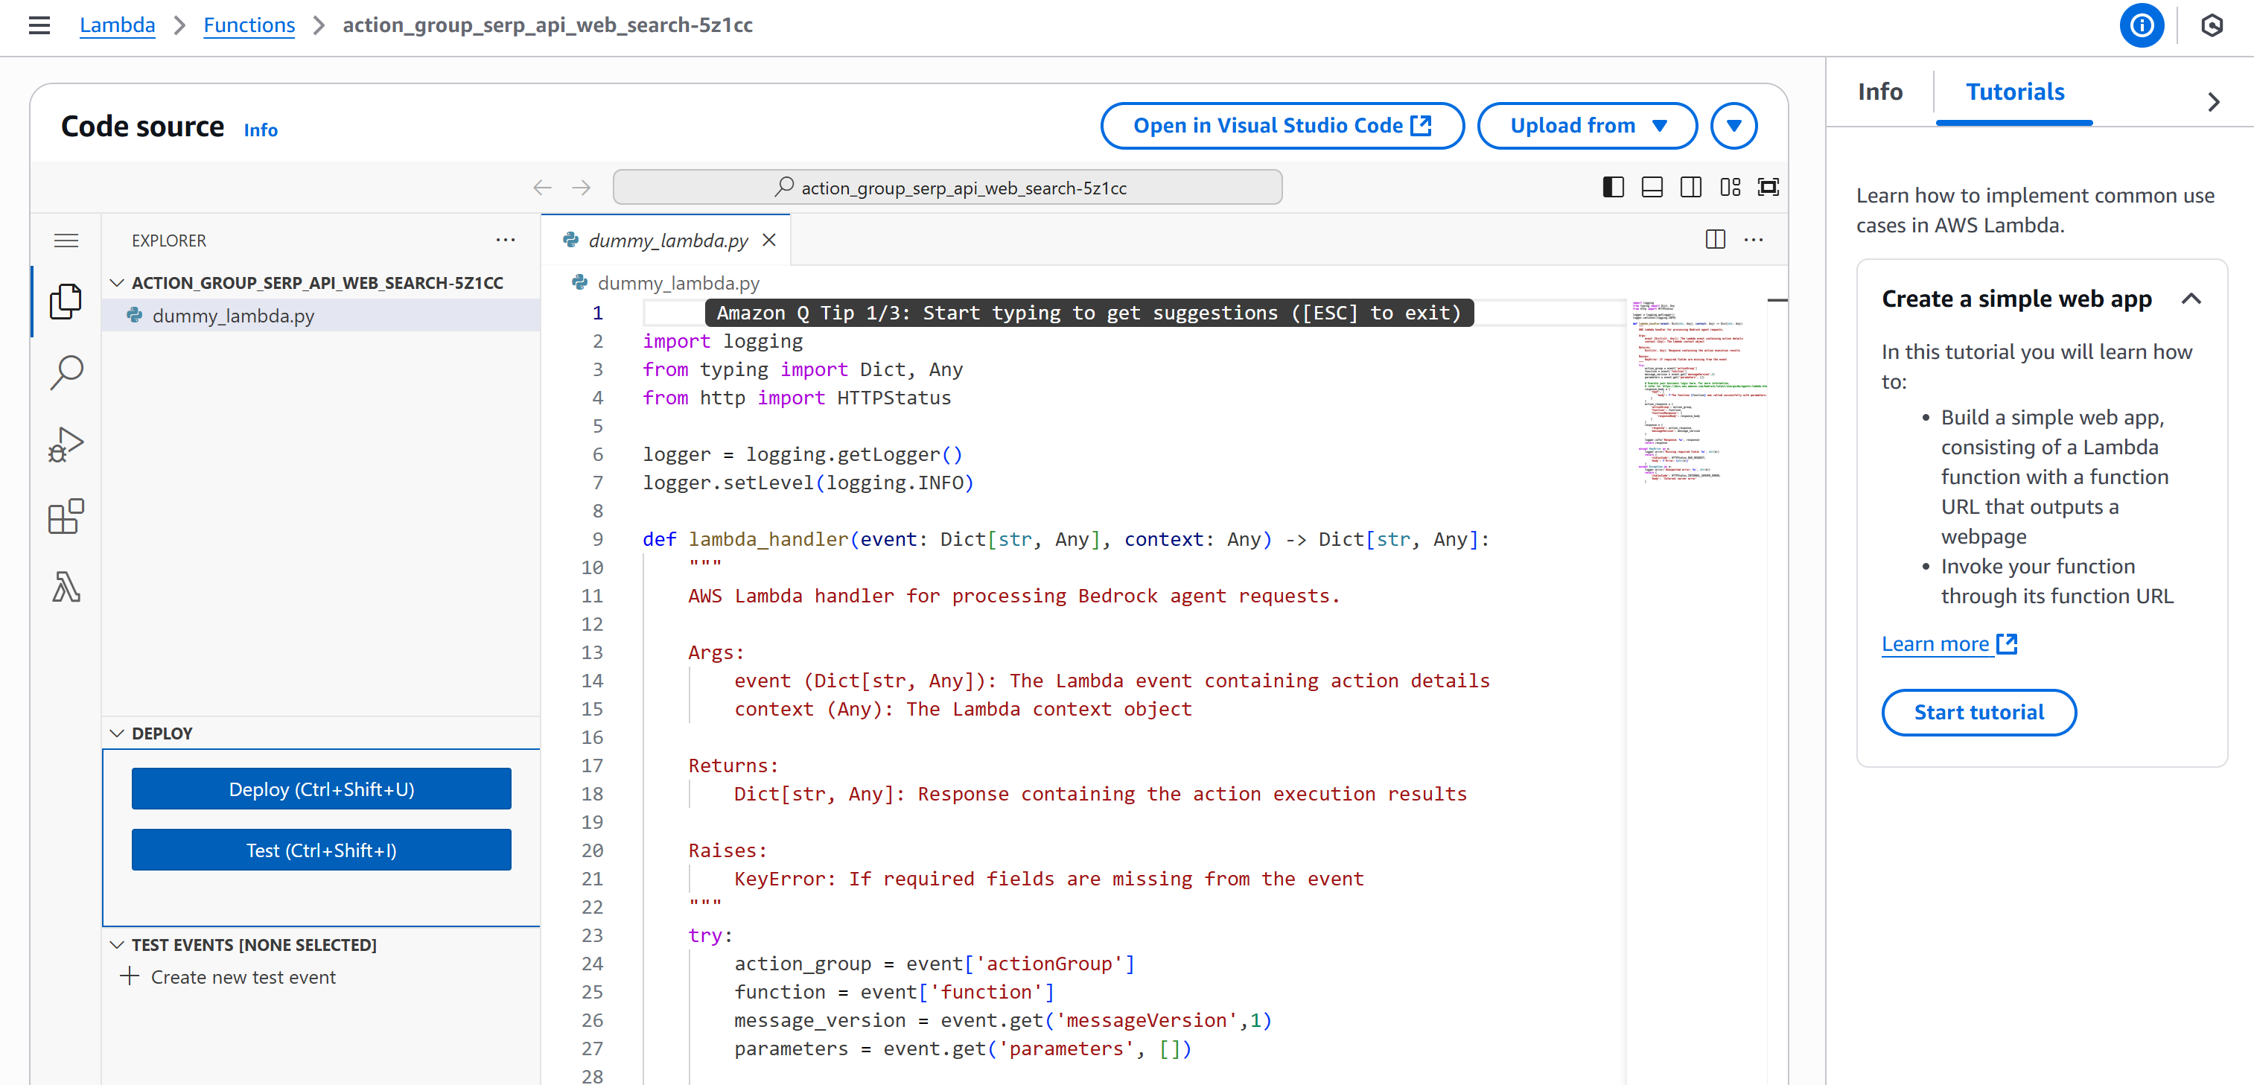Image resolution: width=2254 pixels, height=1085 pixels.
Task: Split the editor for dummy_lambda.py
Action: point(1715,240)
